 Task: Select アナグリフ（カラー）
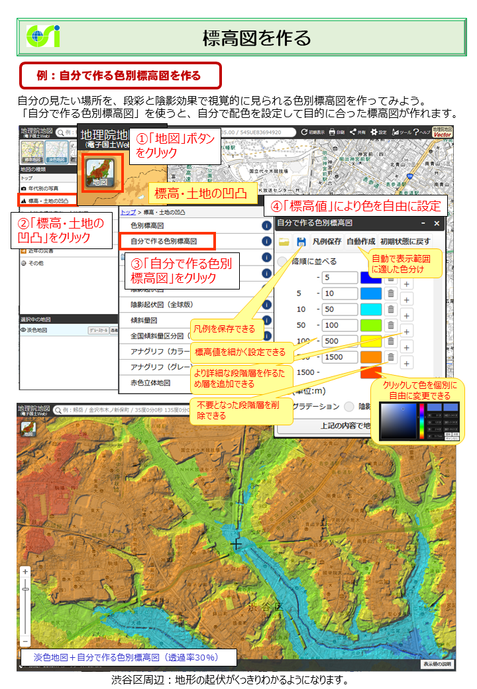tap(160, 352)
